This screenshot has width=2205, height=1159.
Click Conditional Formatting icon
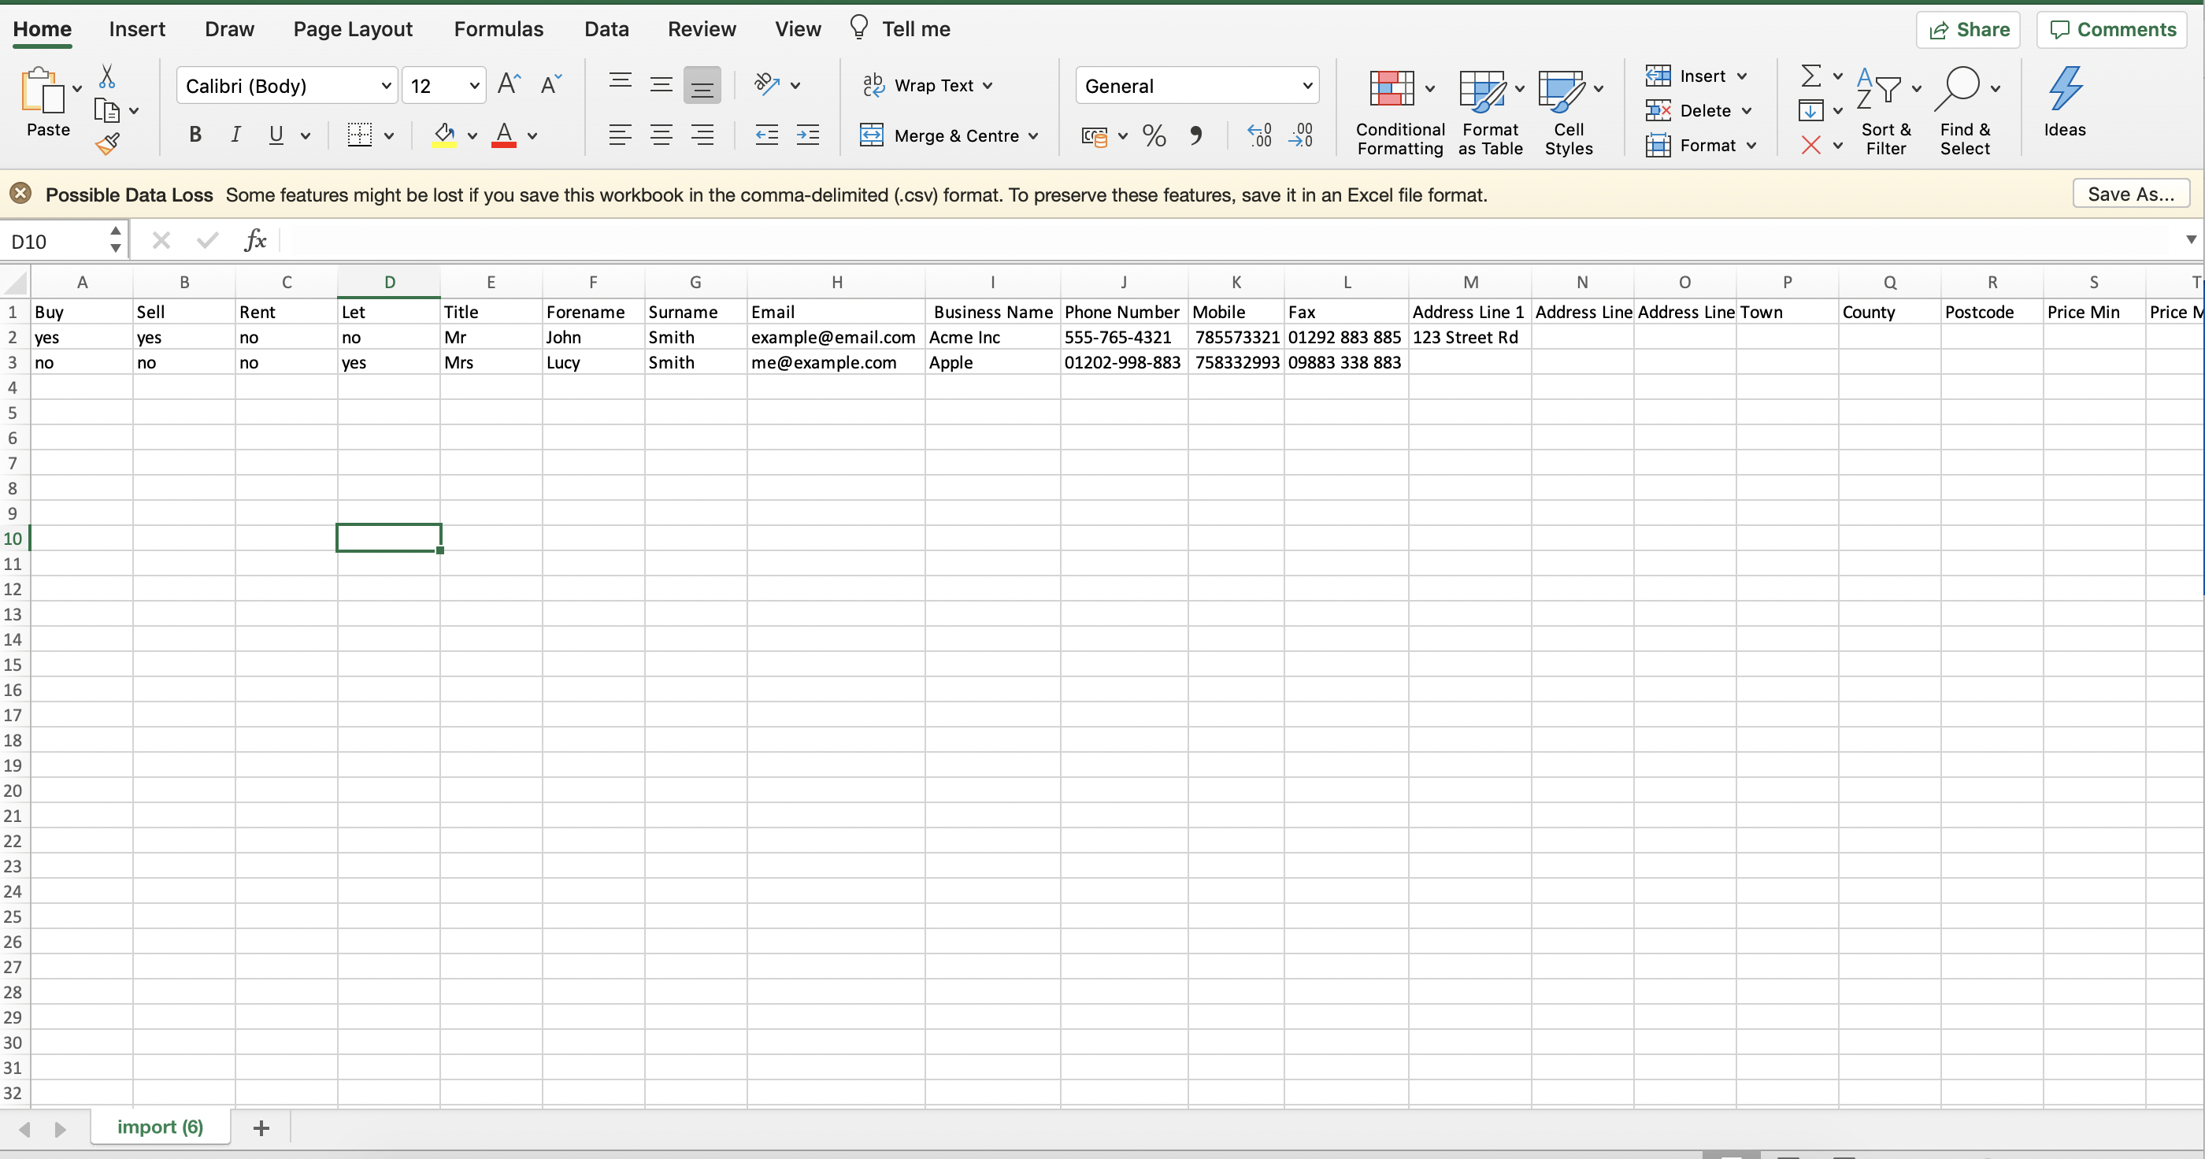[x=1391, y=89]
